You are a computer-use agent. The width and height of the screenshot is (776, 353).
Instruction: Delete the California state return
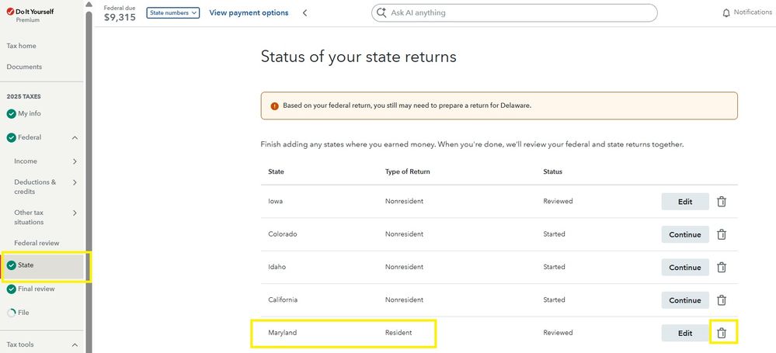[x=721, y=300]
